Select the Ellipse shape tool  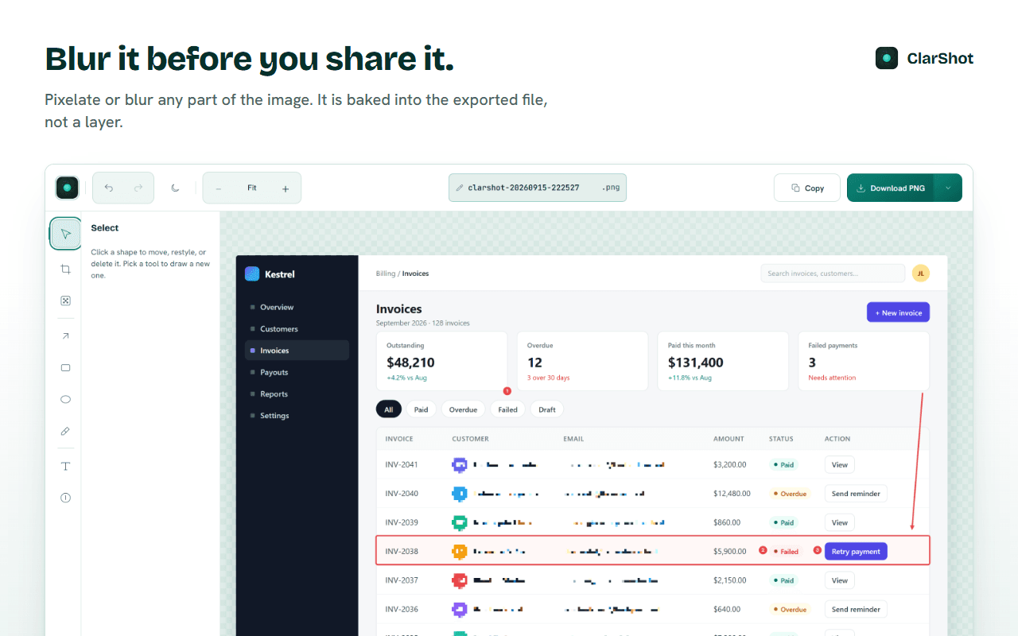(65, 400)
